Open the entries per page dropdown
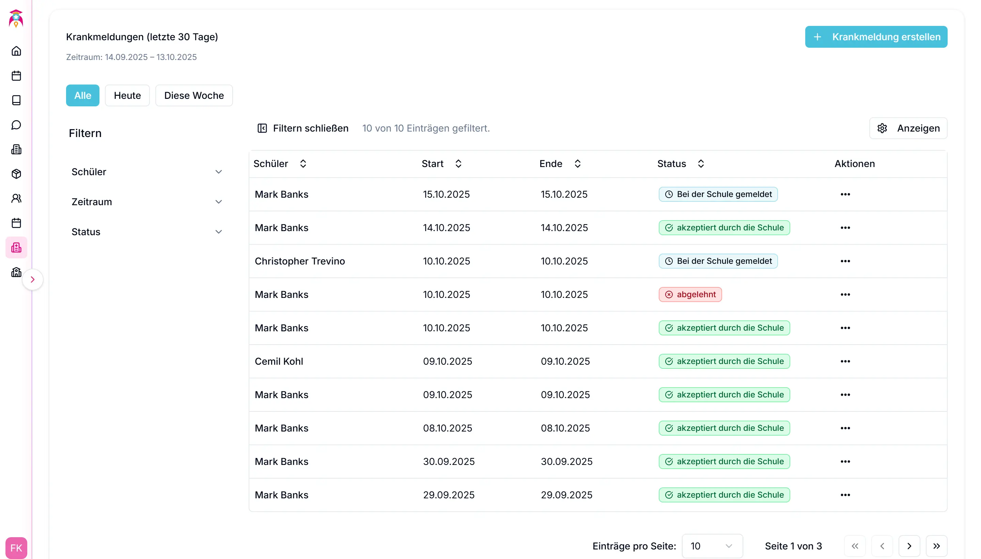The width and height of the screenshot is (981, 559). (x=712, y=546)
